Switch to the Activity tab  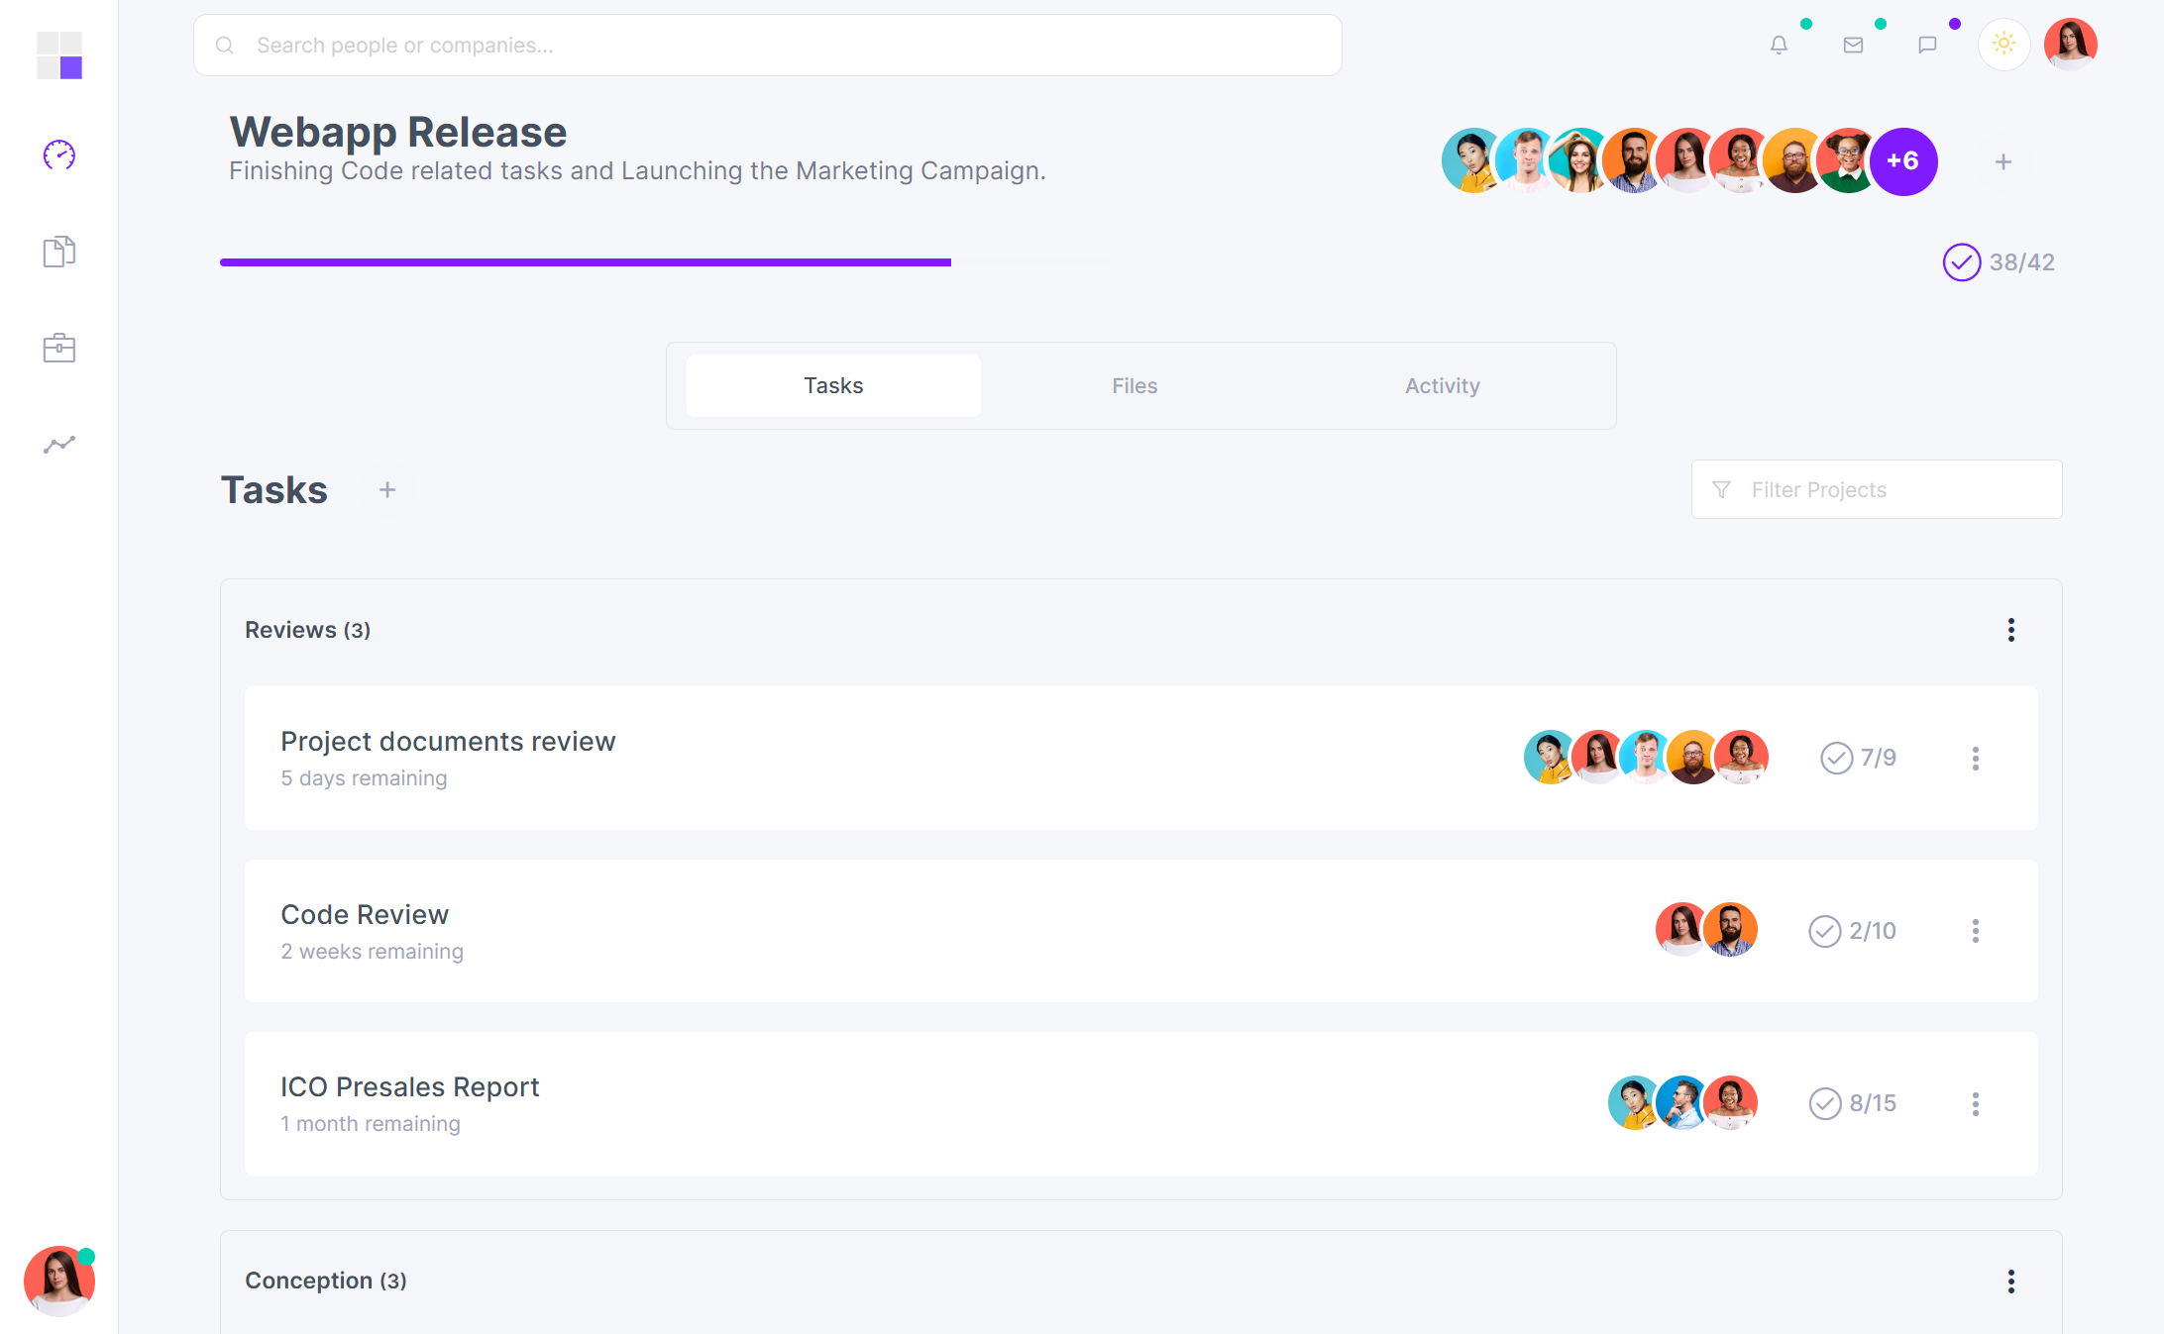click(x=1442, y=385)
